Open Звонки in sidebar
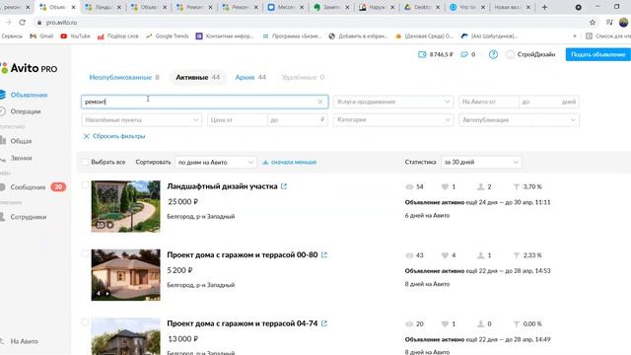Image resolution: width=631 pixels, height=355 pixels. (21, 158)
